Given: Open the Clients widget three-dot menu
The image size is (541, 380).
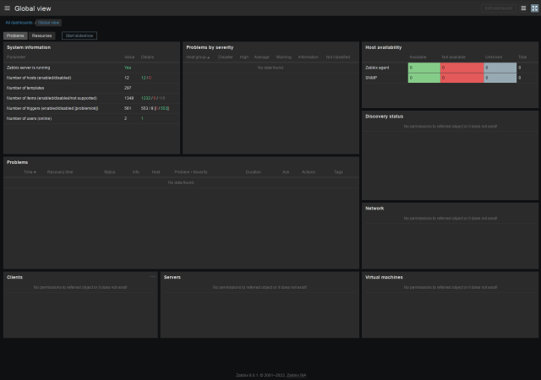Looking at the screenshot, I should 152,276.
